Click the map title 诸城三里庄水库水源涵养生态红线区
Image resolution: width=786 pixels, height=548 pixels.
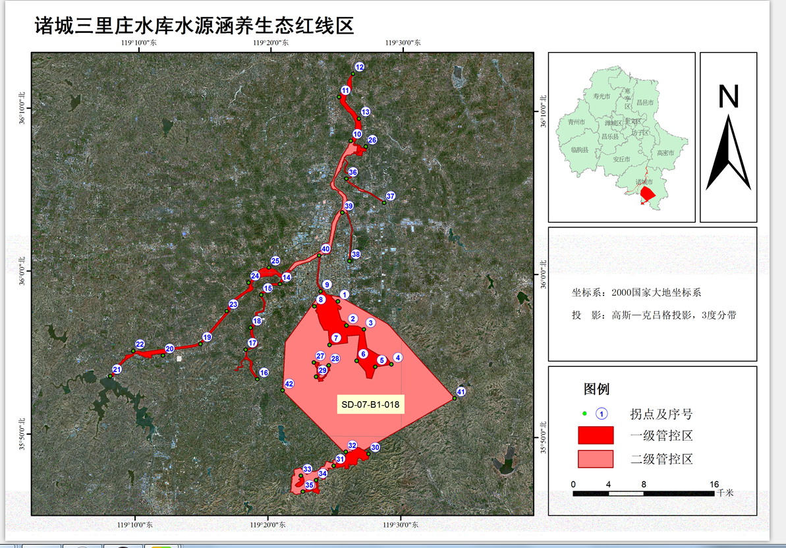tap(195, 26)
